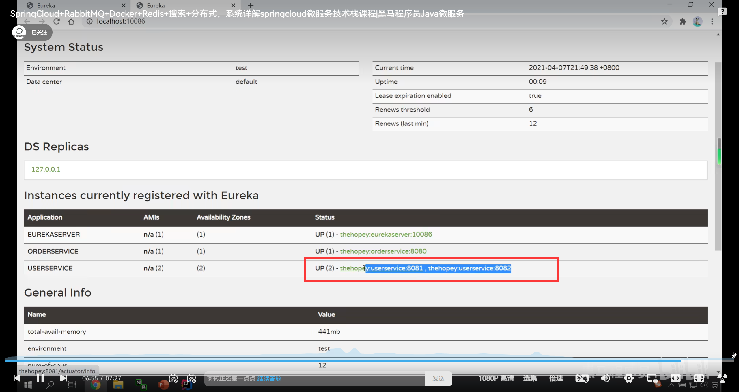Open the 1080P quality dropdown

coord(496,378)
